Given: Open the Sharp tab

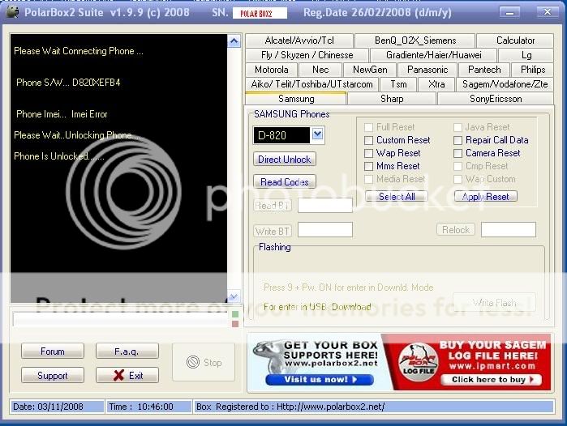Looking at the screenshot, I should pos(392,99).
